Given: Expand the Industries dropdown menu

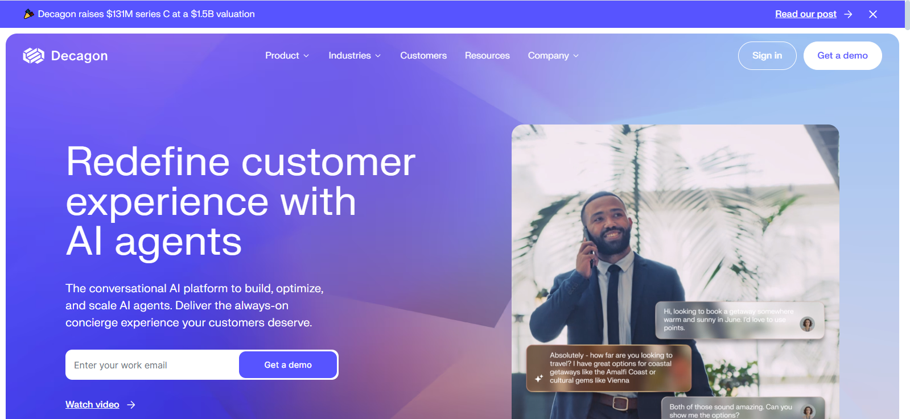Looking at the screenshot, I should 355,56.
